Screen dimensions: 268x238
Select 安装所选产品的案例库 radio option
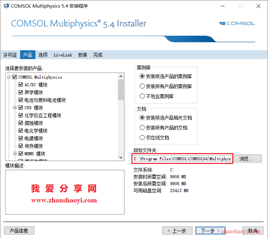coord(142,76)
